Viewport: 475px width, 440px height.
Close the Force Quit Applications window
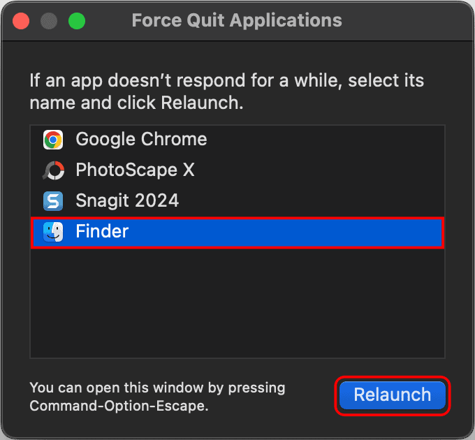pos(21,20)
